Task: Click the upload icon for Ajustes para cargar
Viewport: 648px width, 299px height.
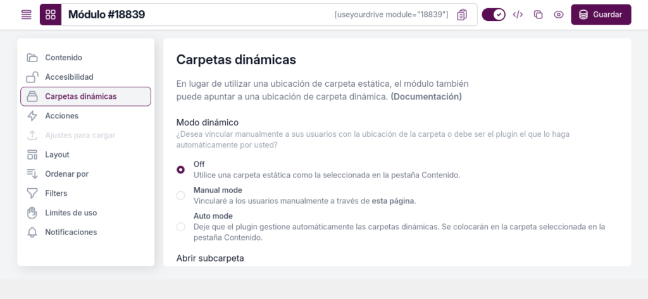Action: (x=32, y=135)
